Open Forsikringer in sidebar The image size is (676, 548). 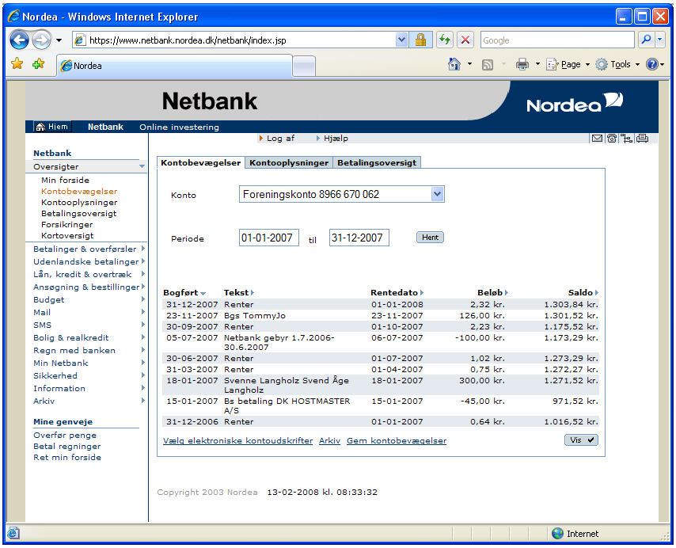tap(66, 224)
